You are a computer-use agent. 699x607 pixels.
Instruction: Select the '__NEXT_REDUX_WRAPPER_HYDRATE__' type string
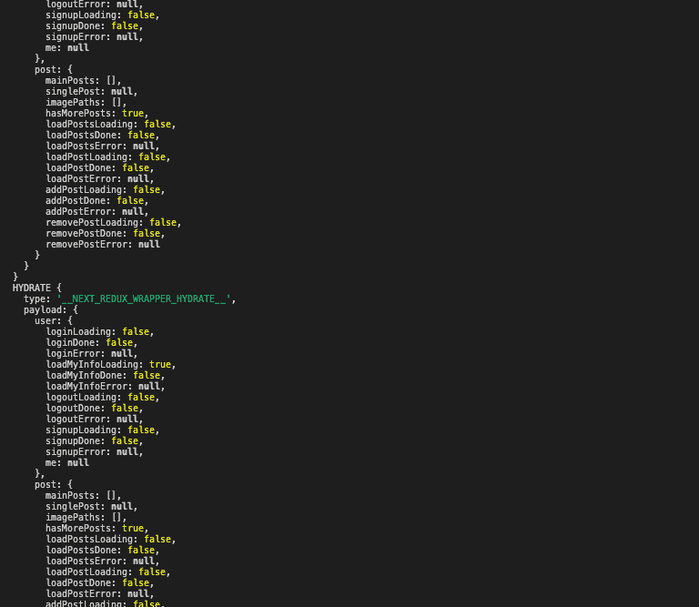click(144, 299)
